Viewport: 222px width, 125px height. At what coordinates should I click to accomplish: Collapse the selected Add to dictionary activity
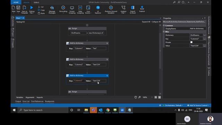coord(107,76)
